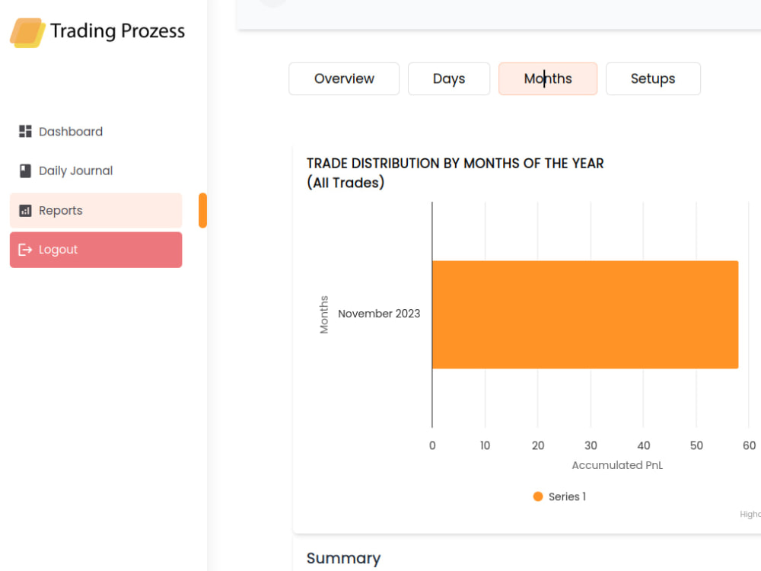The height and width of the screenshot is (571, 761).
Task: Select Reports in the sidebar
Action: (x=96, y=210)
